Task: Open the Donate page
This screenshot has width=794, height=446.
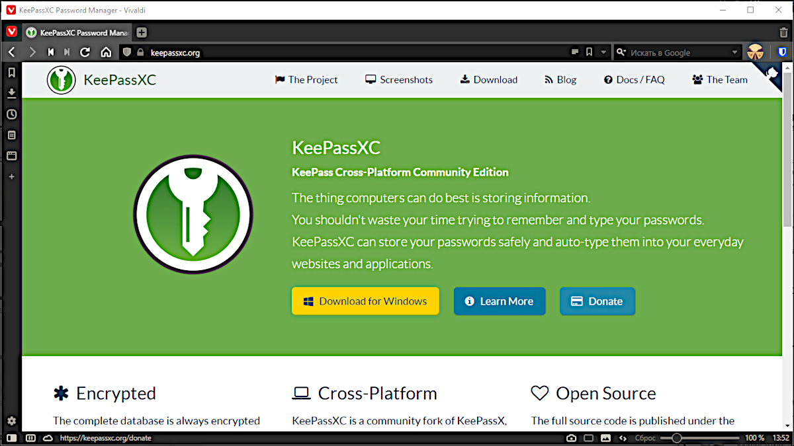Action: click(x=597, y=301)
